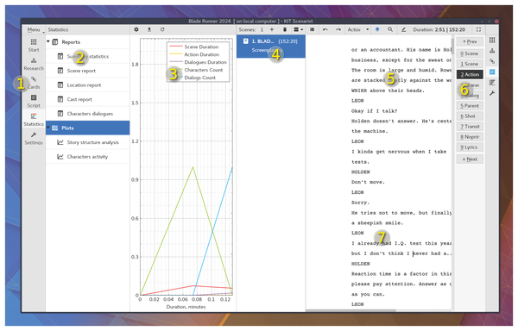Apply the 6 Shot format
This screenshot has width=518, height=331.
tap(470, 116)
